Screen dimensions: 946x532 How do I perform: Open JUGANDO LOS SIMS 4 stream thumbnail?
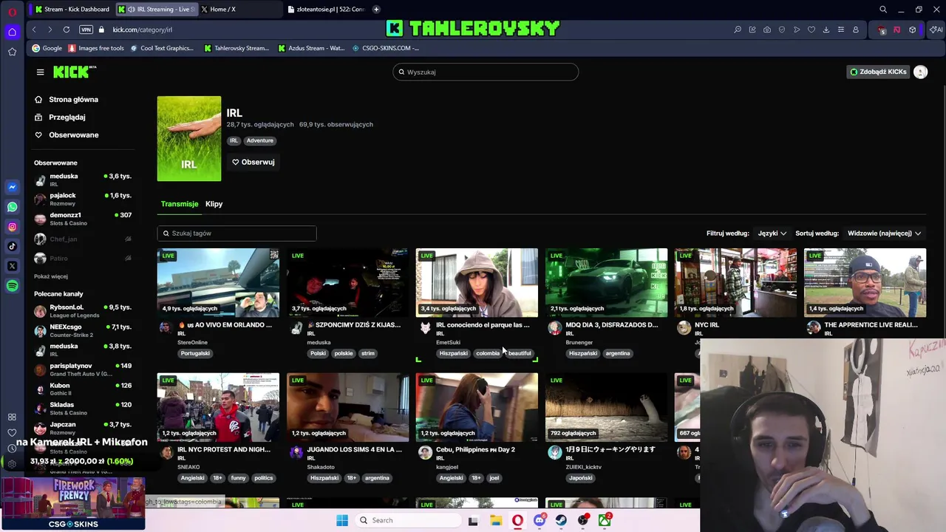pyautogui.click(x=347, y=407)
